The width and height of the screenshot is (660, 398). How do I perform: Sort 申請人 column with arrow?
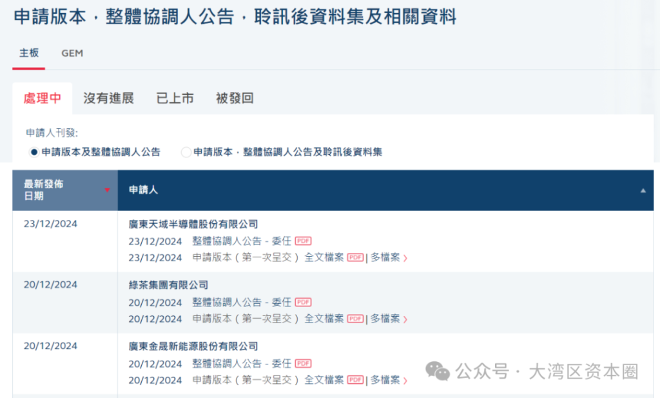pyautogui.click(x=643, y=190)
